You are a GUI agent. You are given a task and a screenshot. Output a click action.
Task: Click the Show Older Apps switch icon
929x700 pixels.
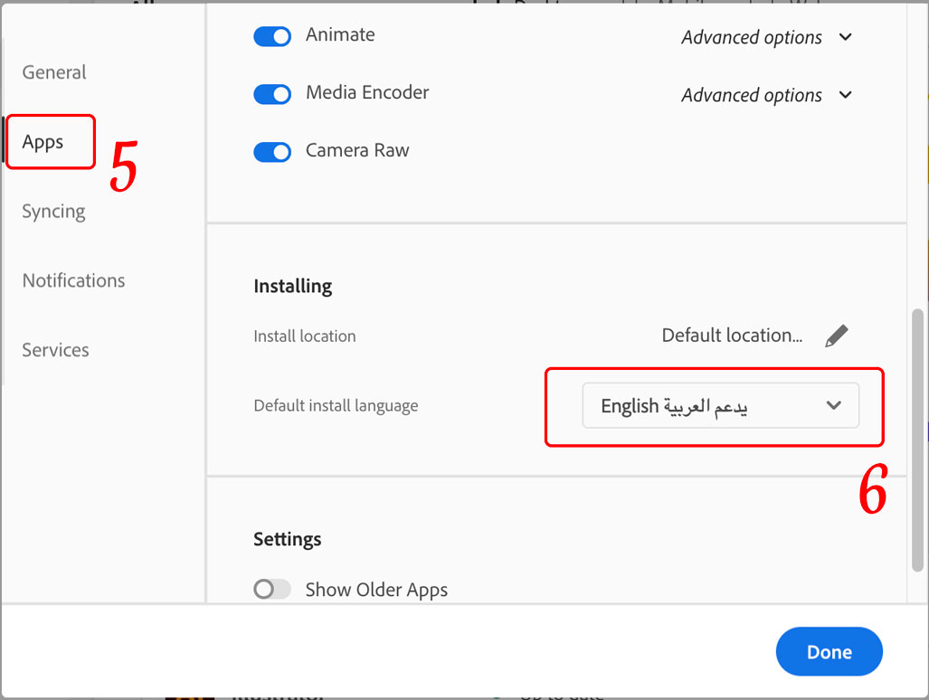[271, 589]
